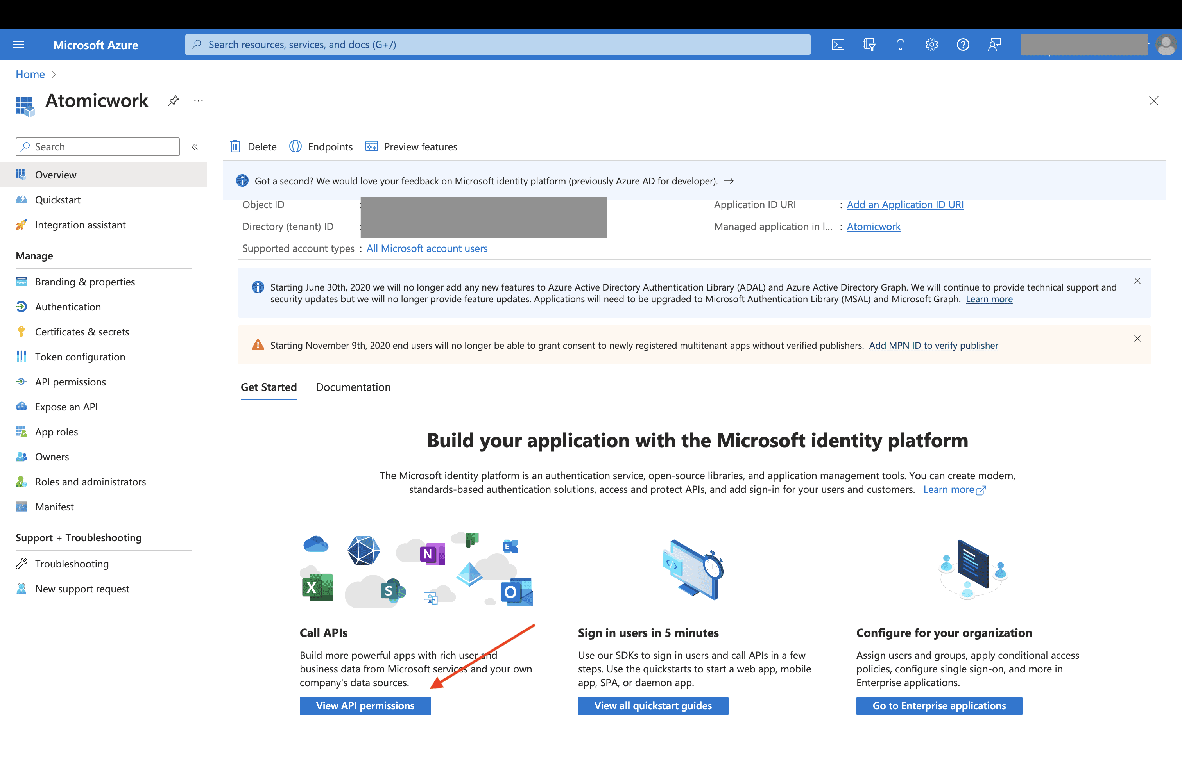
Task: Click the App roles icon
Action: pyautogui.click(x=21, y=432)
